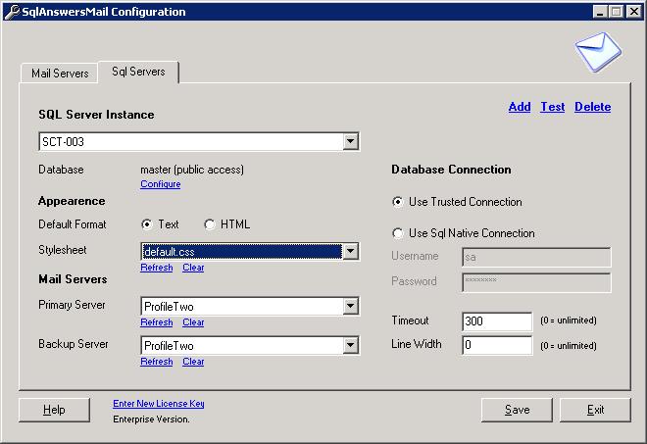Open the database Configure link
This screenshot has width=647, height=444.
click(160, 184)
